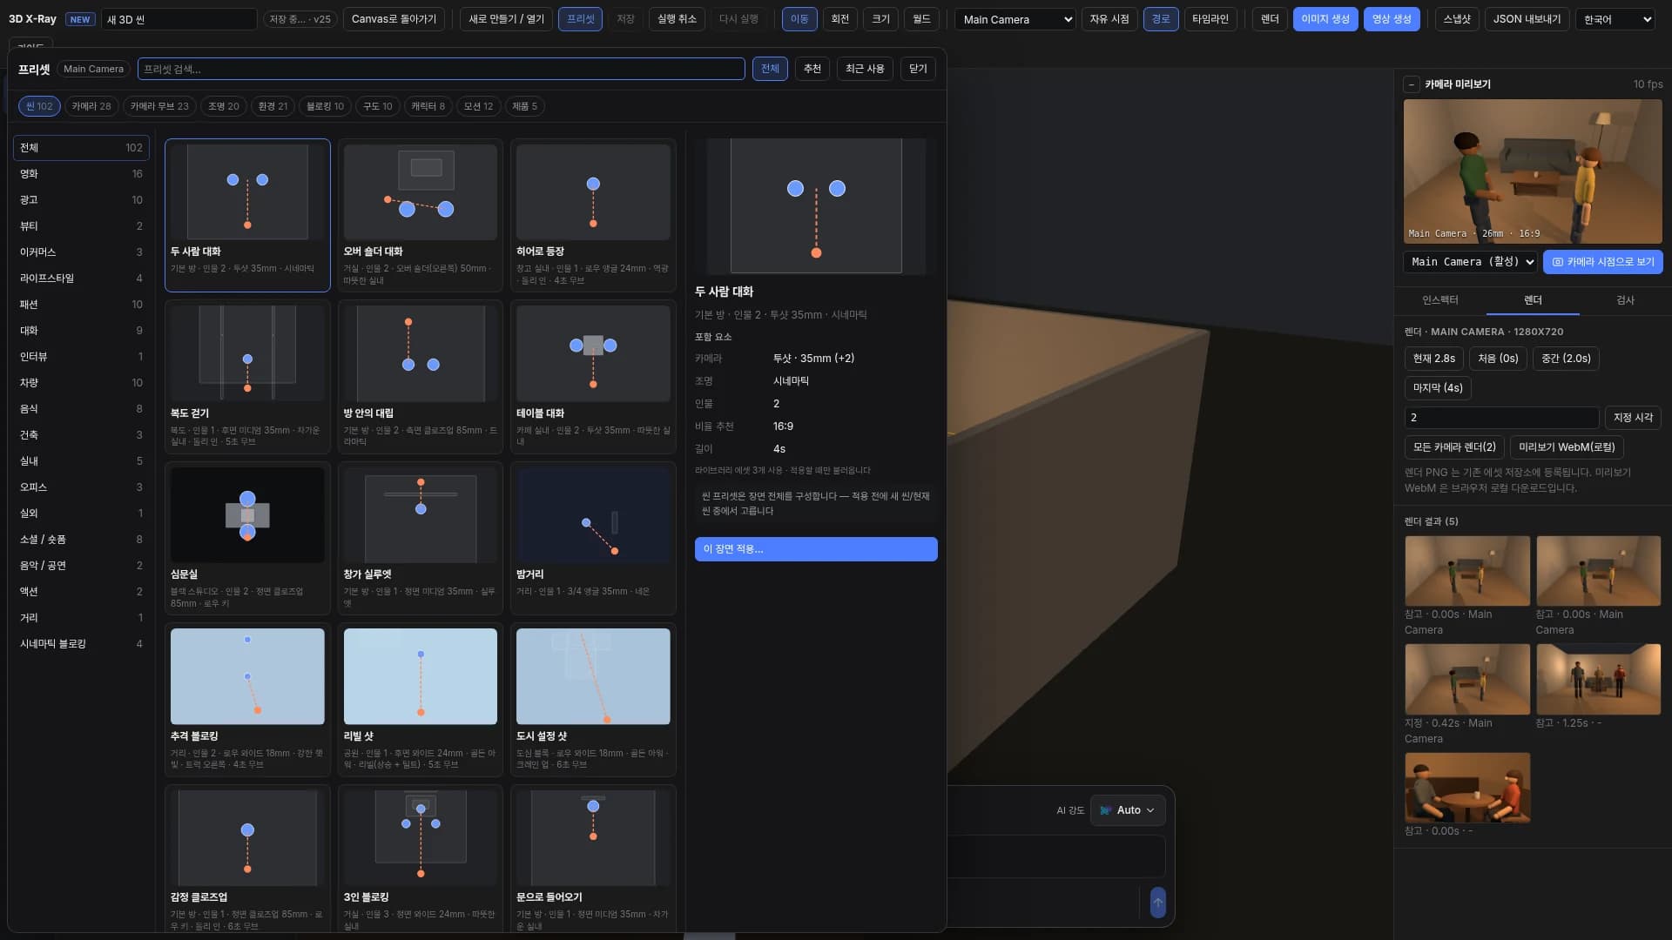Image resolution: width=1672 pixels, height=940 pixels.
Task: Open the 타임라인 panel from toolbar
Action: [1210, 19]
